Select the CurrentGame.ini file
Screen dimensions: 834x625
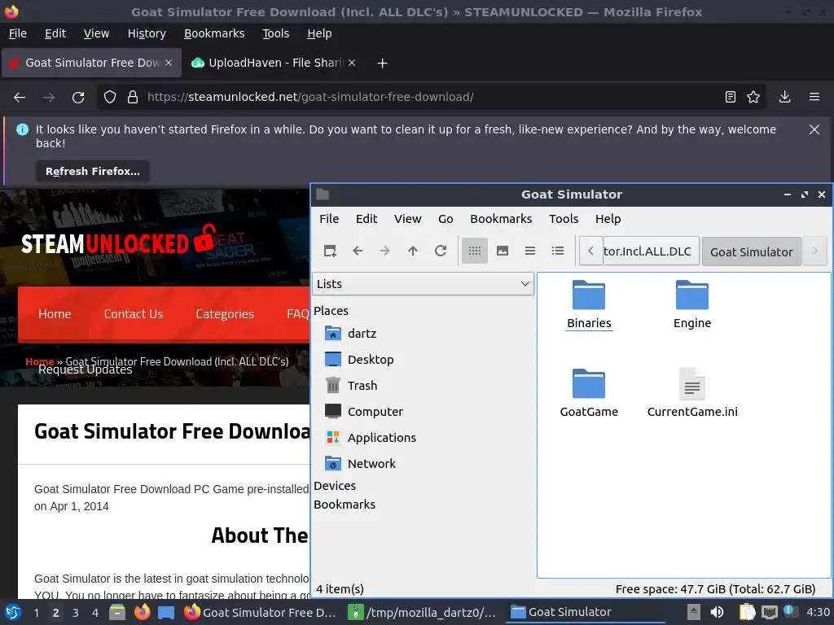692,393
